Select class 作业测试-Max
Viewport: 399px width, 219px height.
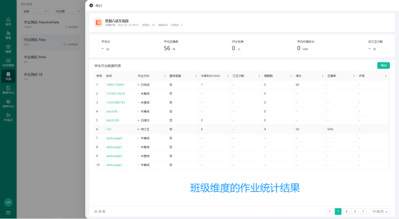(x=51, y=42)
